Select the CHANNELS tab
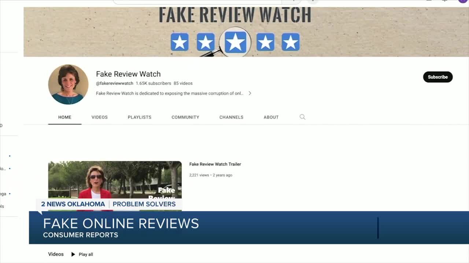This screenshot has width=469, height=263. [x=231, y=117]
